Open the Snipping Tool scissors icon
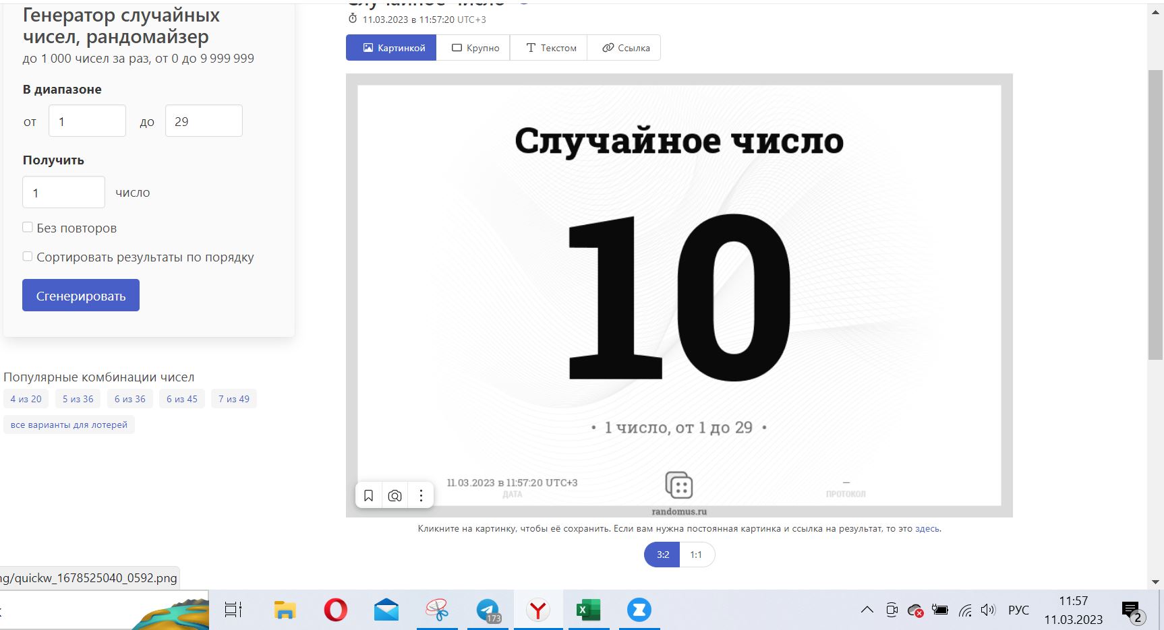1164x630 pixels. 437,610
